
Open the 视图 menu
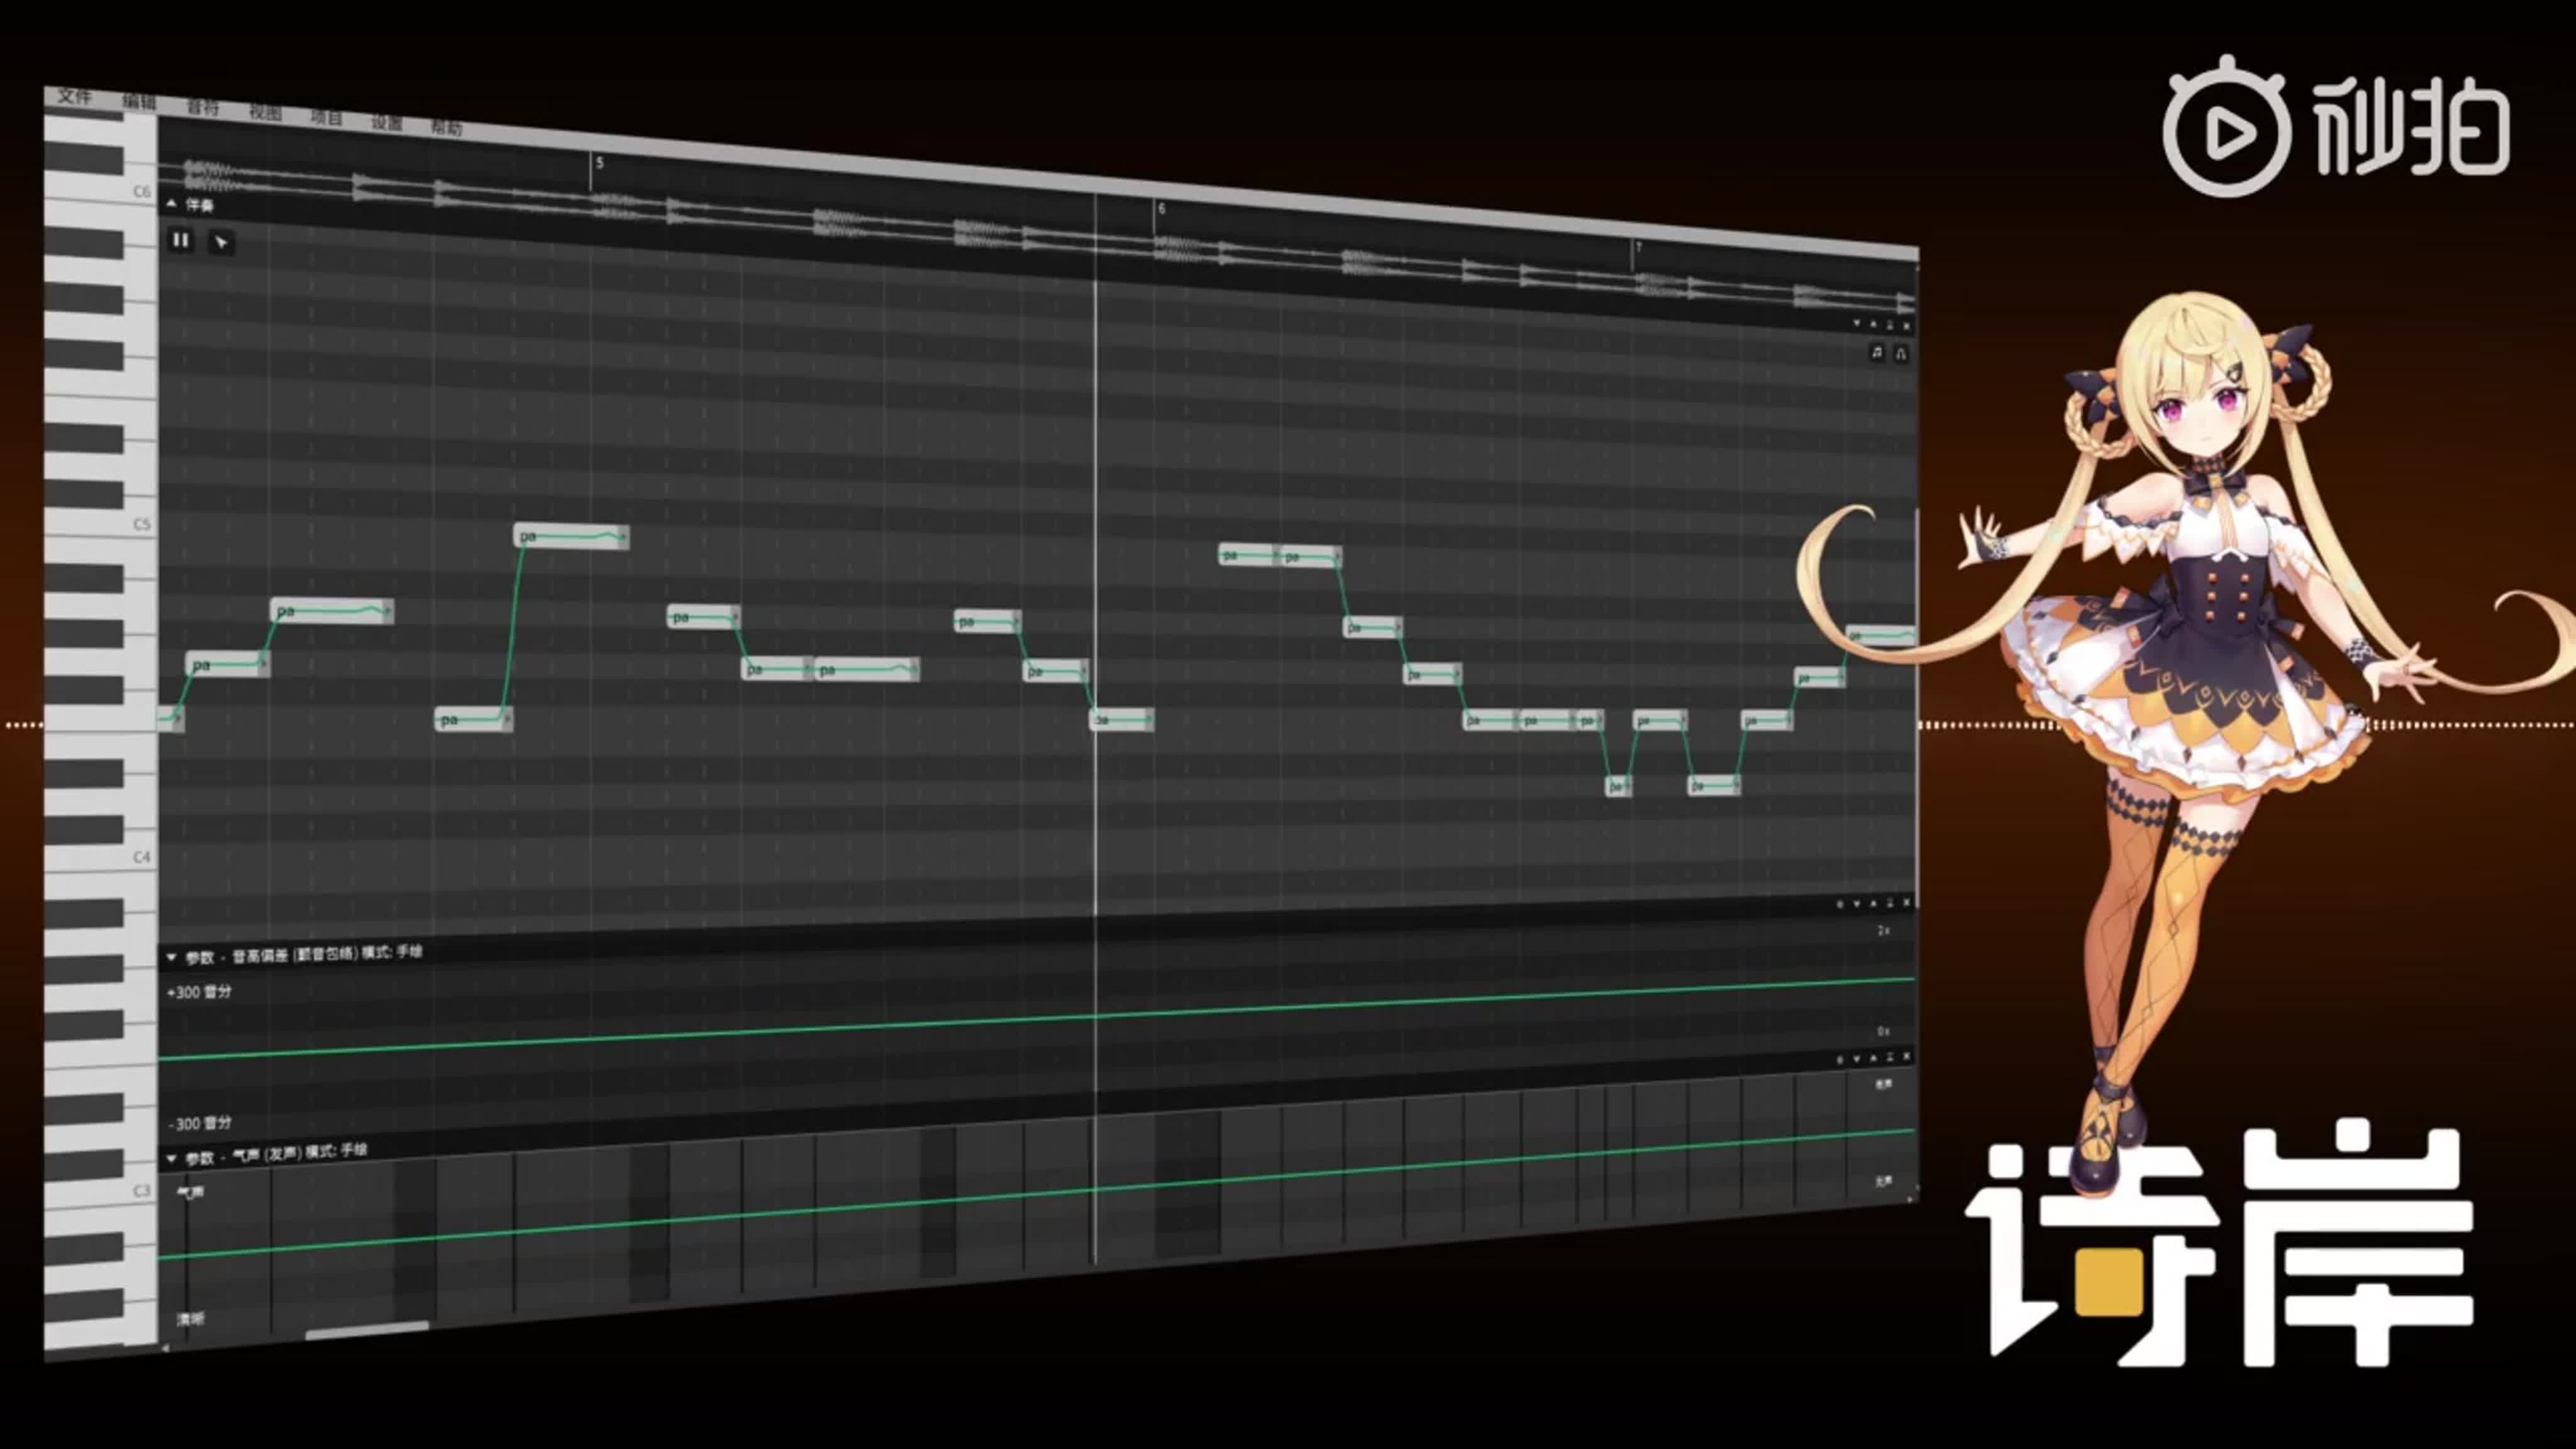tap(265, 112)
